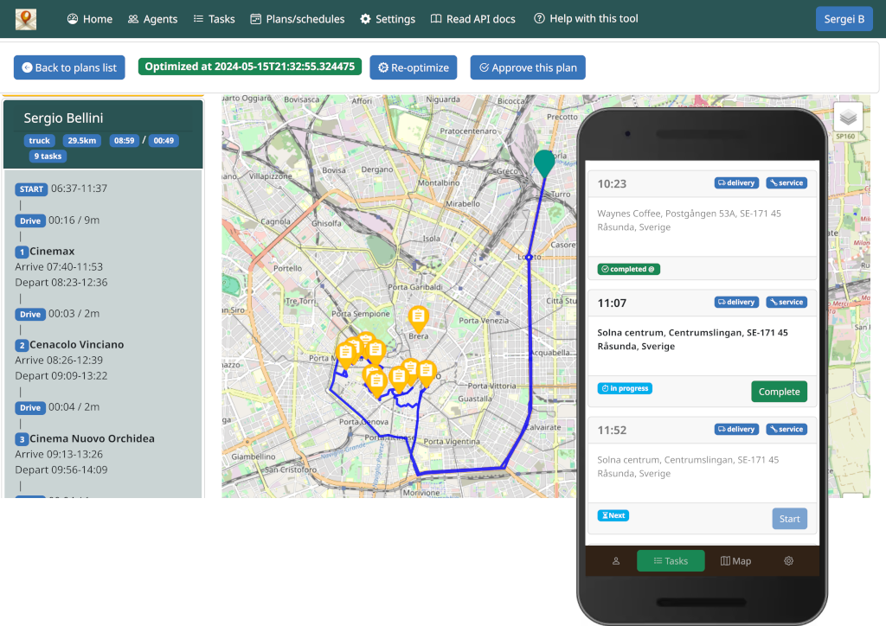
Task: Click Re-optimize to recompute the plan
Action: click(x=413, y=67)
